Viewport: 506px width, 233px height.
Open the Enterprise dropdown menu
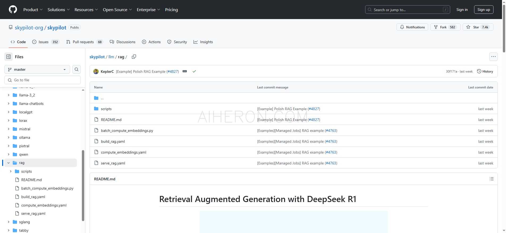click(148, 10)
